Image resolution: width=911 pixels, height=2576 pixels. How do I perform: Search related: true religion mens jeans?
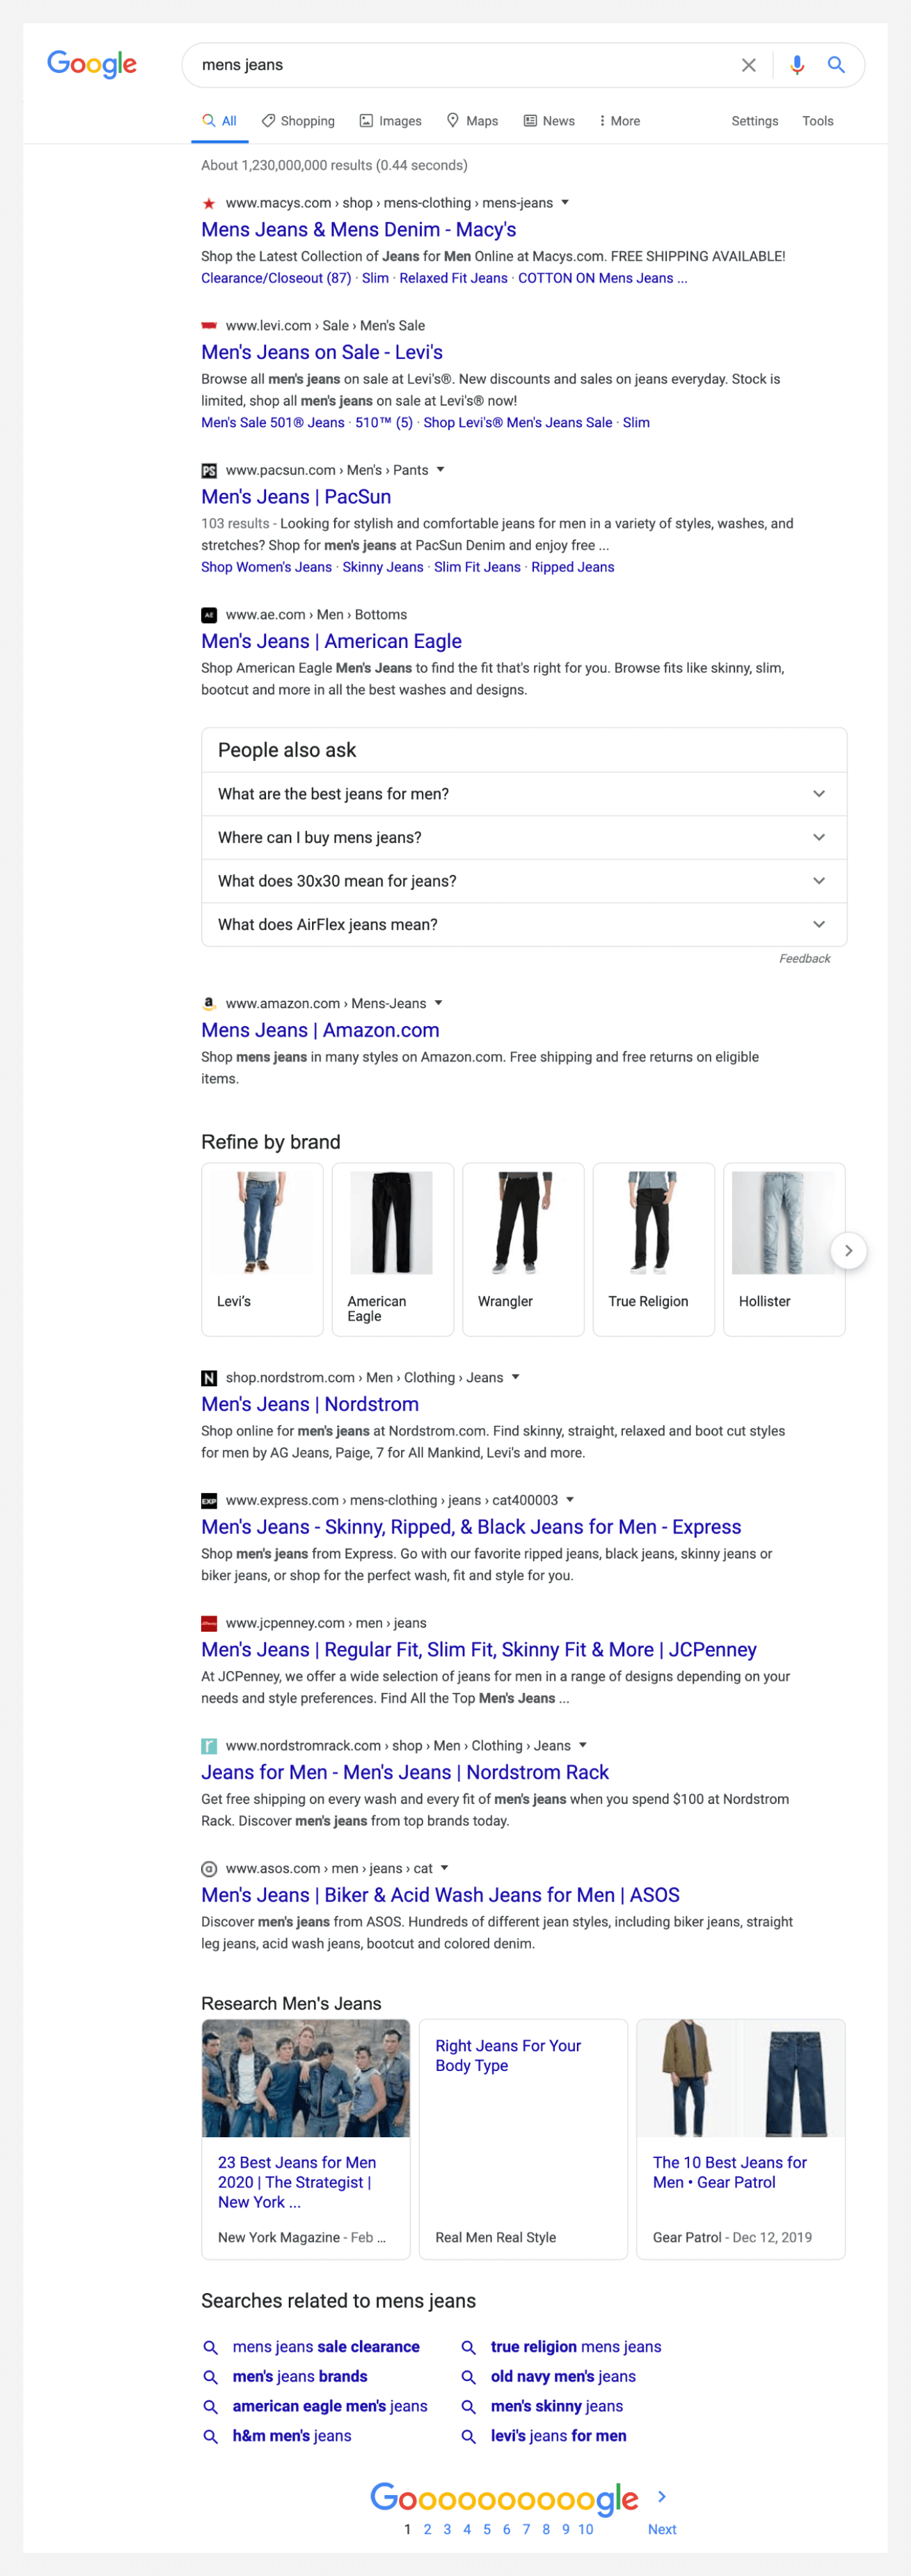[x=576, y=2346]
